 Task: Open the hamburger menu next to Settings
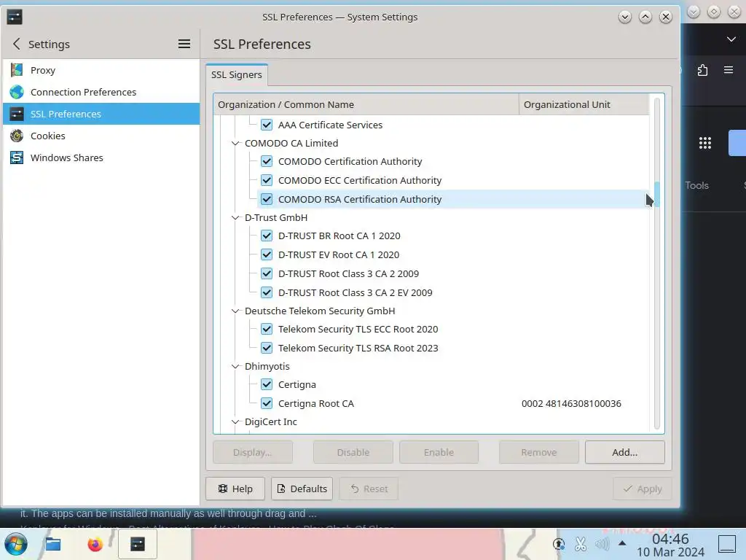(x=184, y=44)
